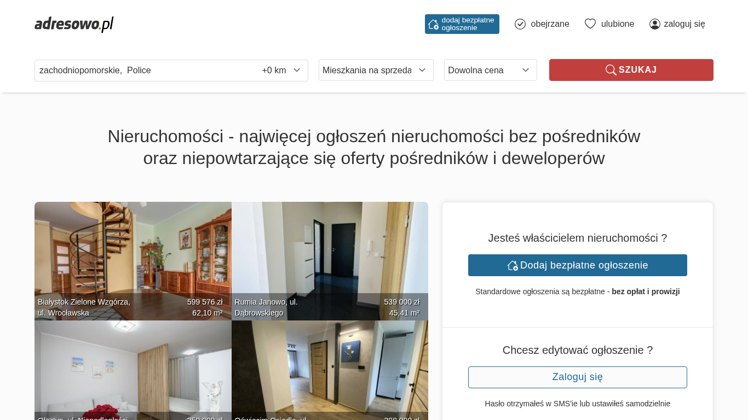Open the Olsztyn listing photo

point(133,370)
